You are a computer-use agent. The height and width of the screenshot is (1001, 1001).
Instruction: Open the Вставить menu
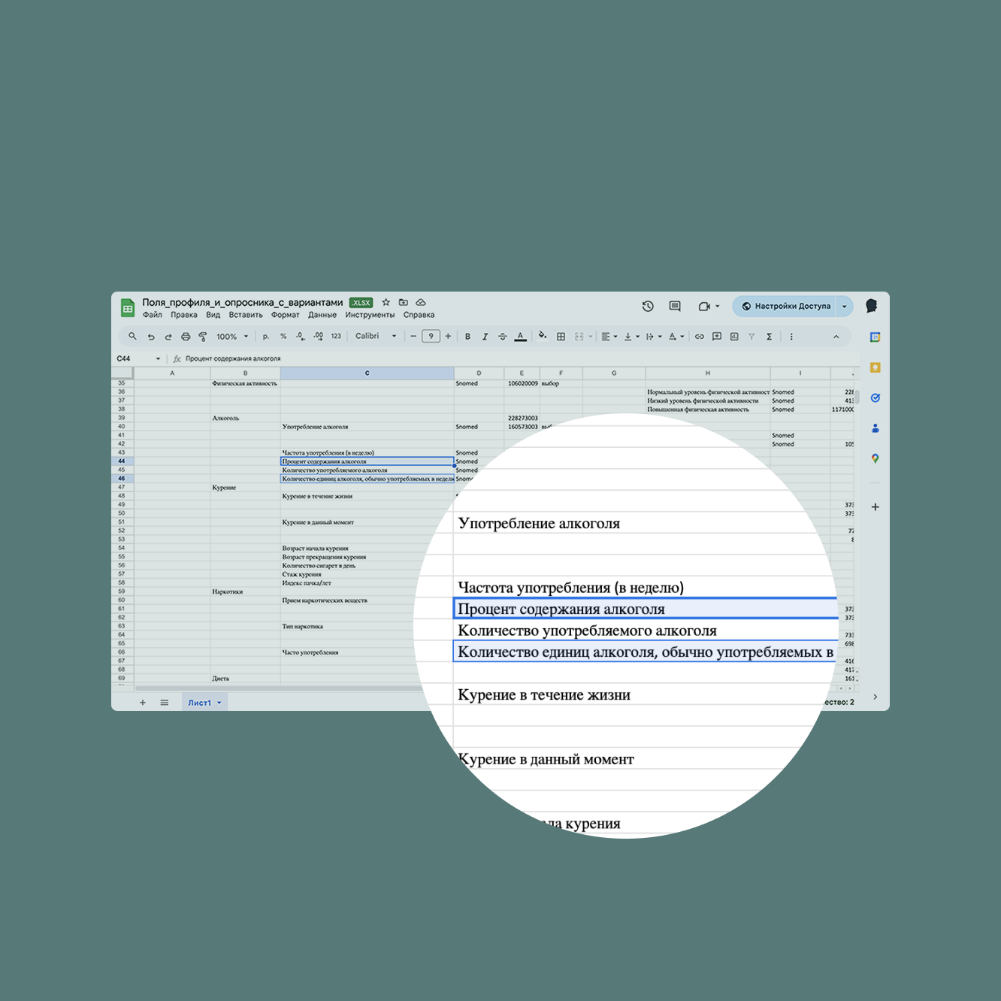coord(246,315)
